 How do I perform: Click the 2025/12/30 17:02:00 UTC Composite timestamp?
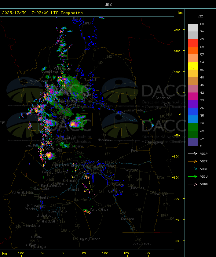tap(42, 13)
